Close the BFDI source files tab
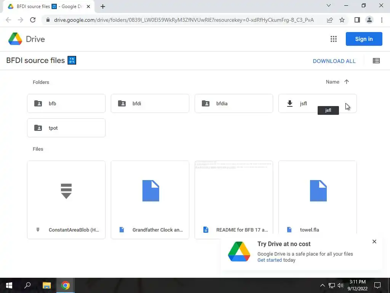 [88, 6]
